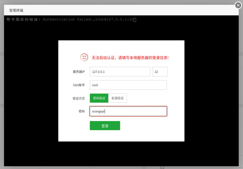
Task: Click the 宝塔终端 title bar text
Action: pos(16,10)
